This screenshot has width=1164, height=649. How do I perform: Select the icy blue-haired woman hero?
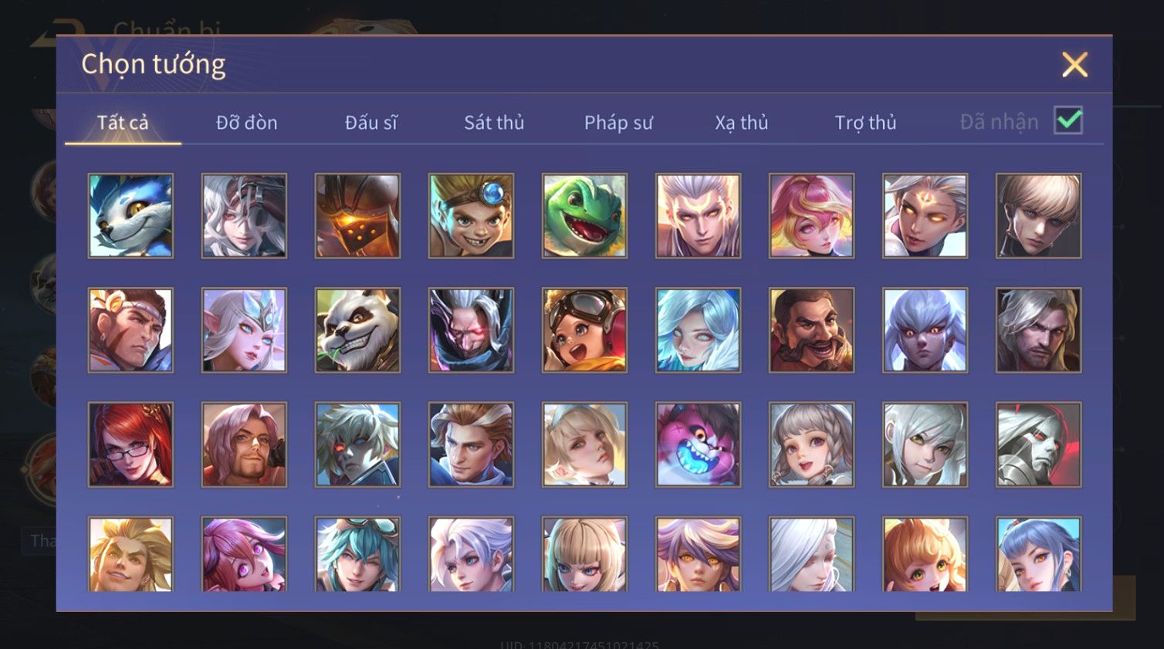(x=698, y=330)
